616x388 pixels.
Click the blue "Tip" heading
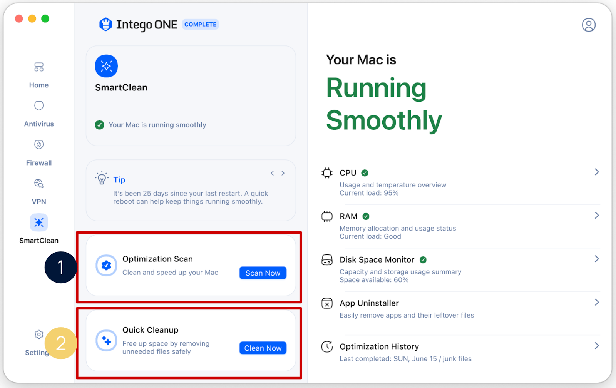(119, 180)
